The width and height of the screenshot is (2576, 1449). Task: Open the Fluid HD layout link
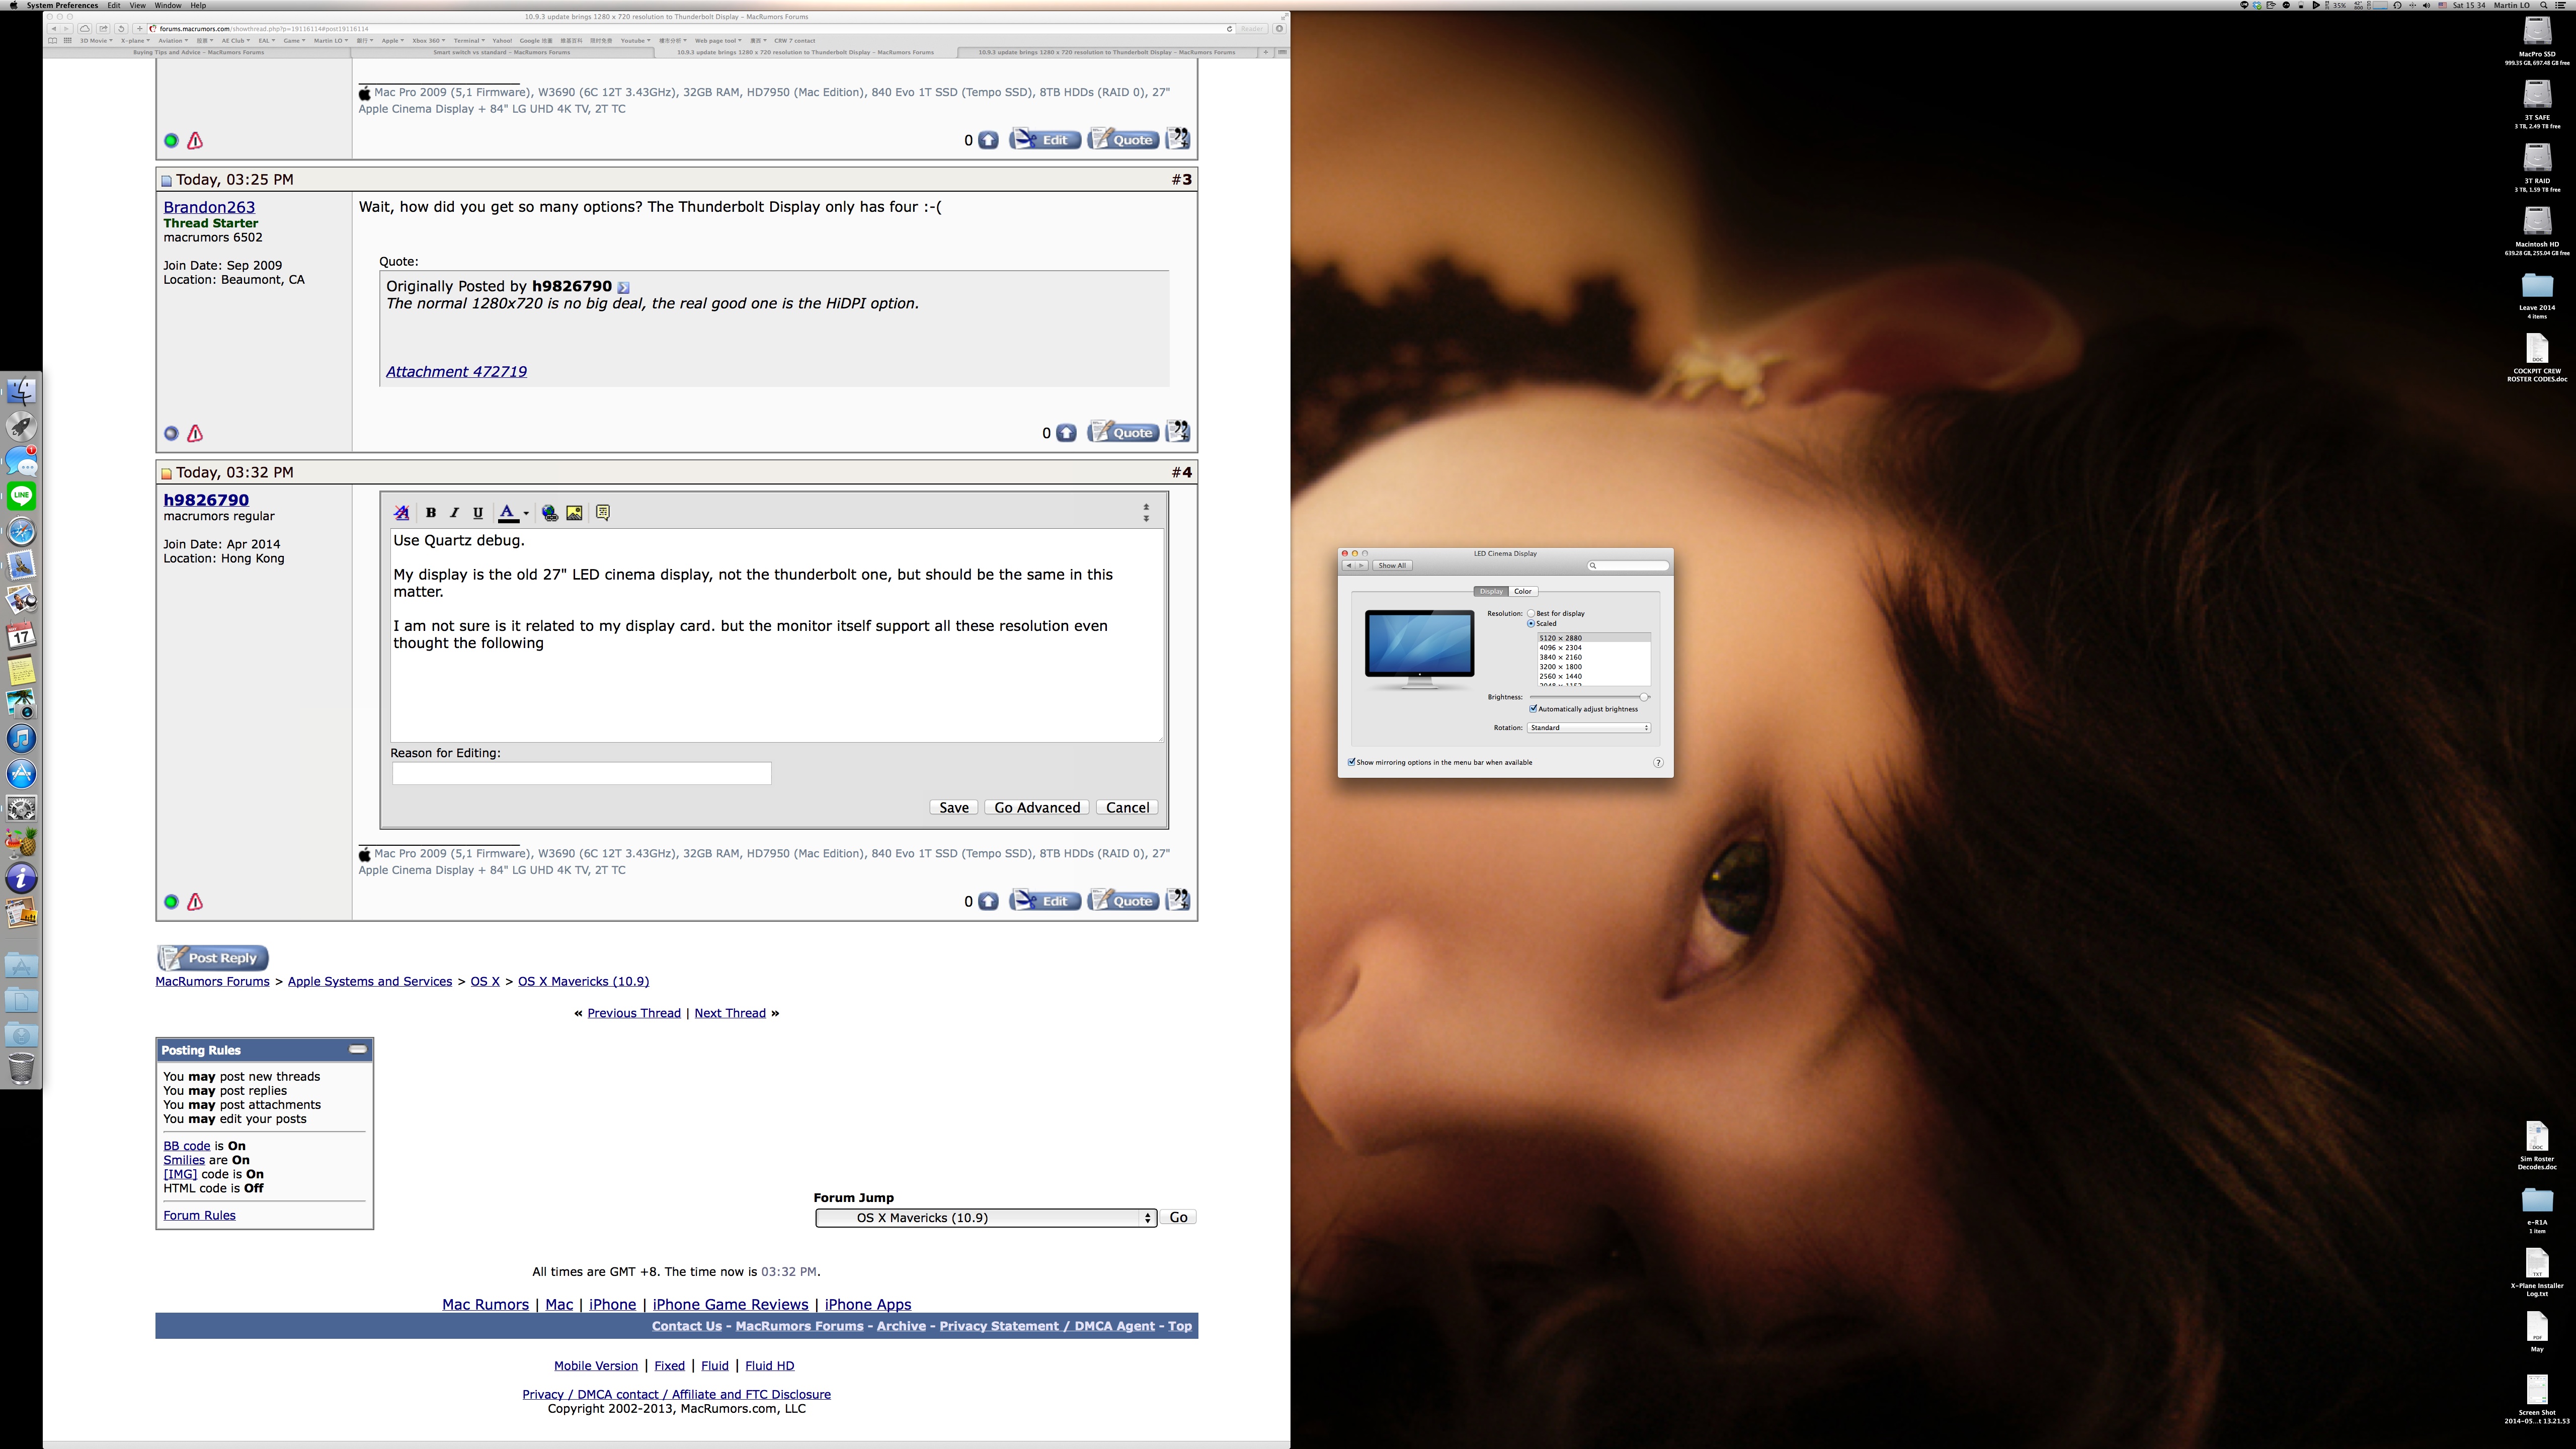coord(769,1365)
